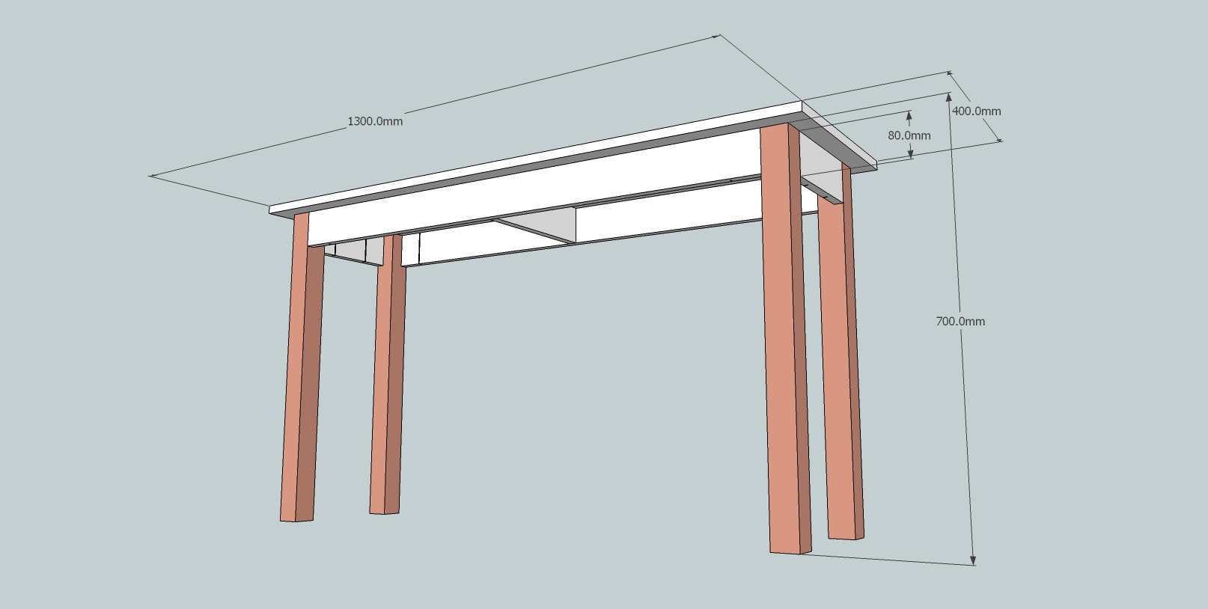Select the long white front apron panel

pos(535,188)
